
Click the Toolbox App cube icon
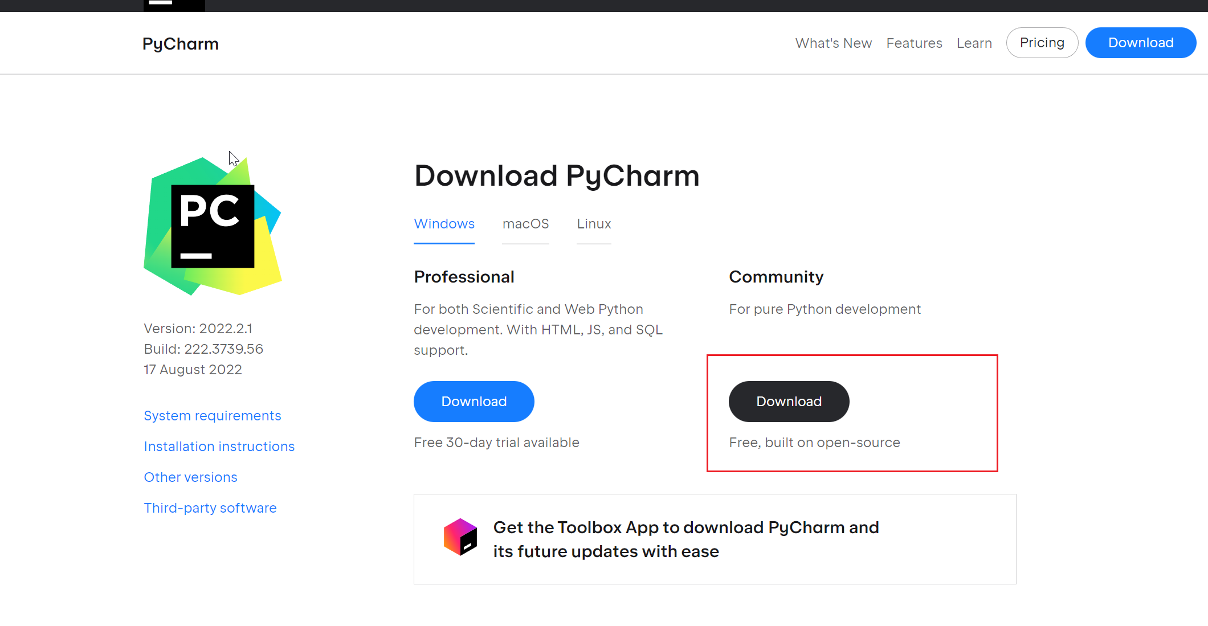point(460,537)
